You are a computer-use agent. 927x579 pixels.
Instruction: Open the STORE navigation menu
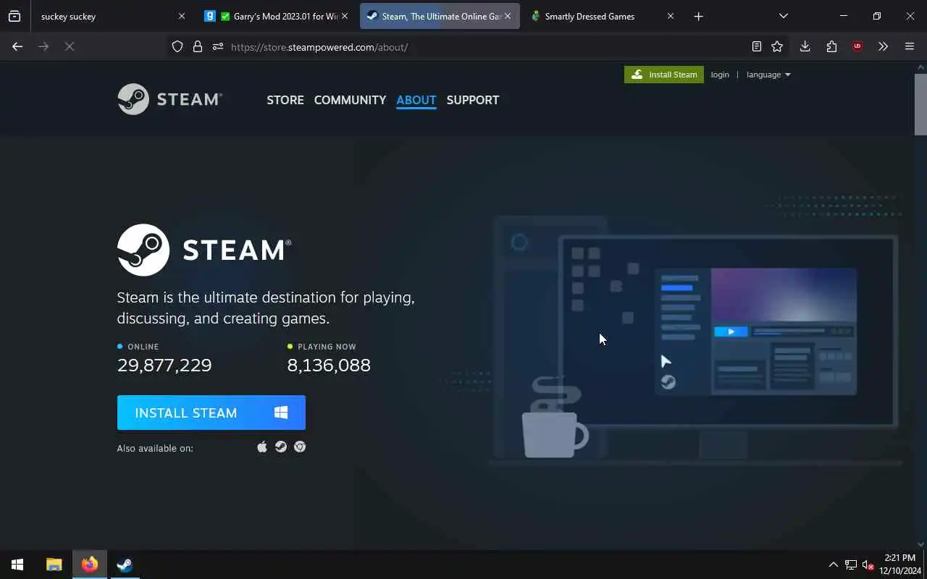pos(285,100)
